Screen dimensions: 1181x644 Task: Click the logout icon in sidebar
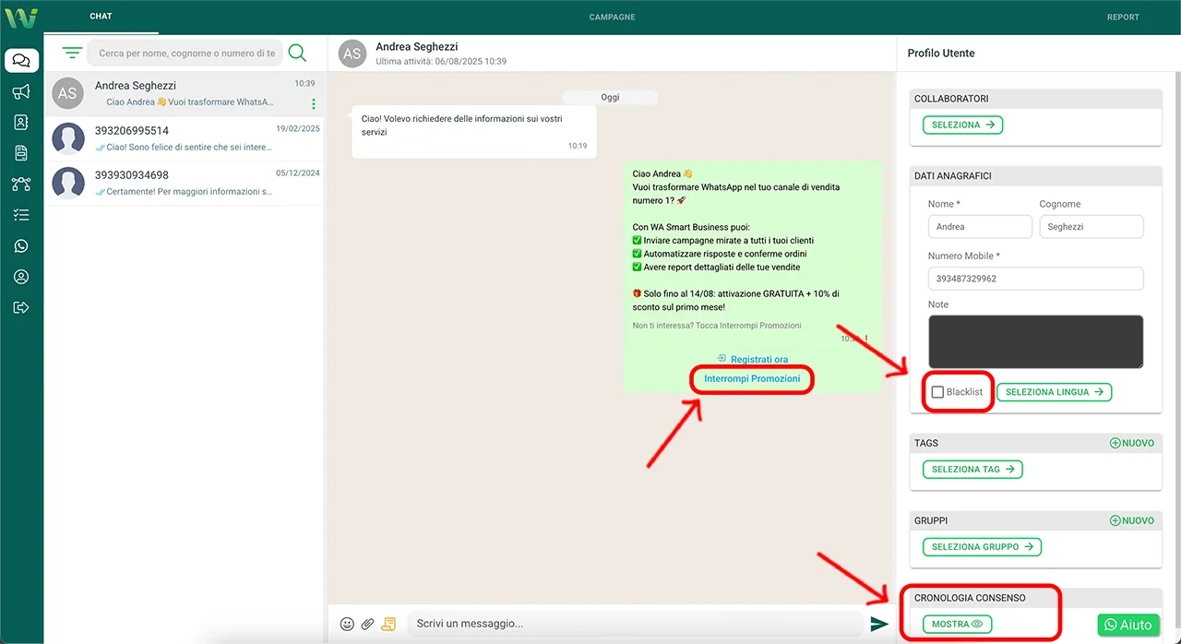[x=21, y=308]
